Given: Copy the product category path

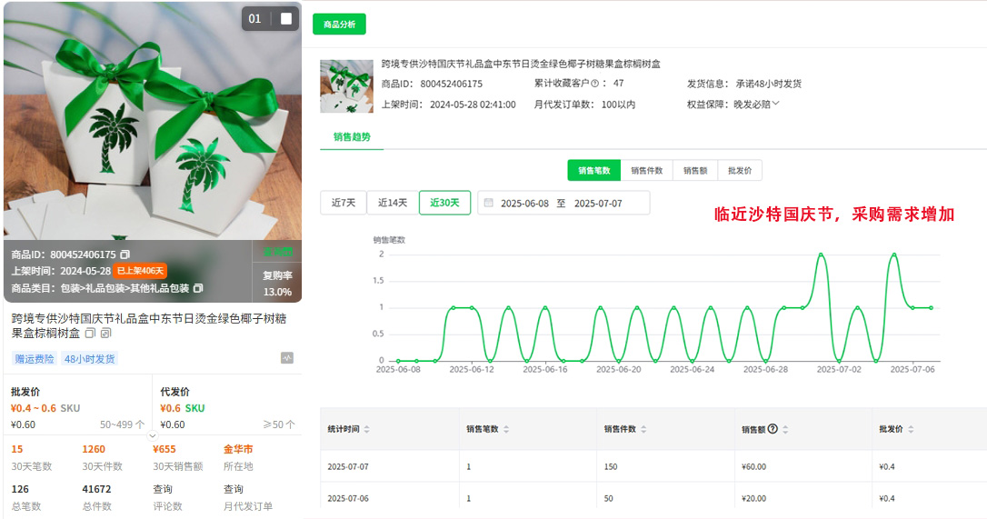Looking at the screenshot, I should [x=198, y=288].
